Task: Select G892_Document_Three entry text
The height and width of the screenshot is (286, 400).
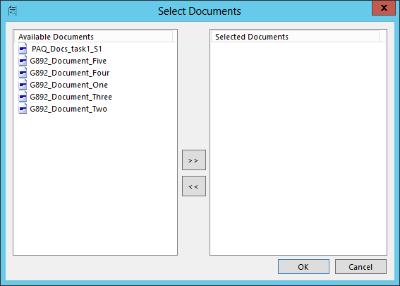Action: point(71,97)
